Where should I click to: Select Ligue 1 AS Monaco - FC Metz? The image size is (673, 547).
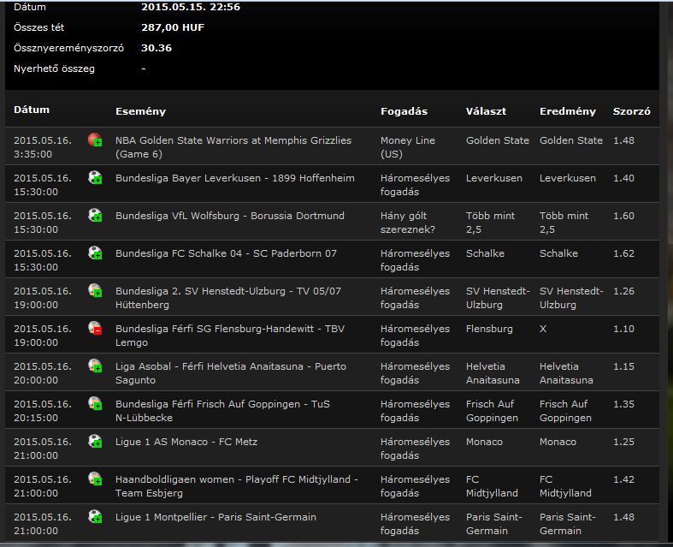click(186, 442)
